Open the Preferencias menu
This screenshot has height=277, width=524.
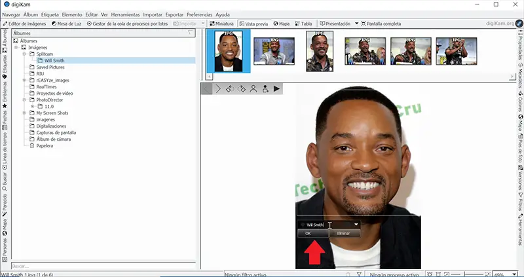[200, 14]
